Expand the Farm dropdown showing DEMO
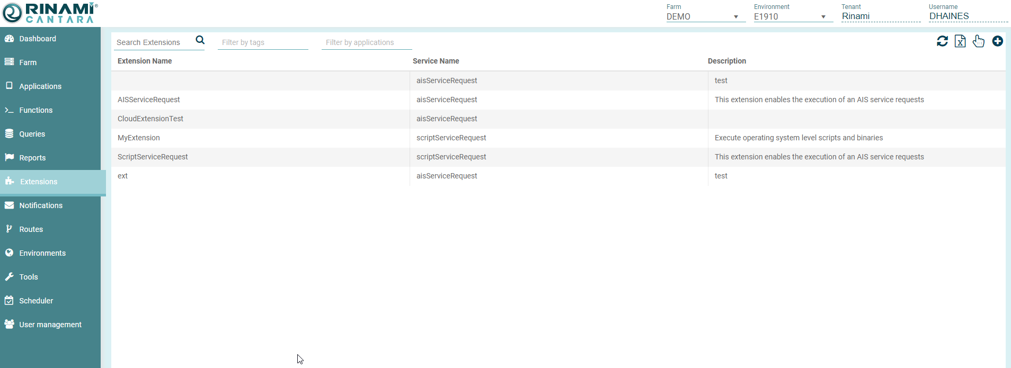The height and width of the screenshot is (368, 1011). click(x=703, y=16)
